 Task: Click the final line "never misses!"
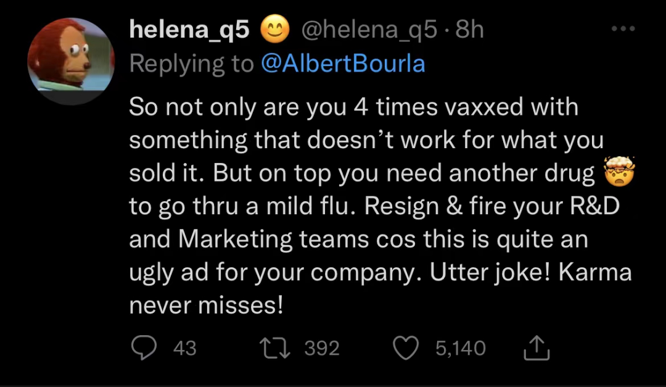[x=206, y=306]
